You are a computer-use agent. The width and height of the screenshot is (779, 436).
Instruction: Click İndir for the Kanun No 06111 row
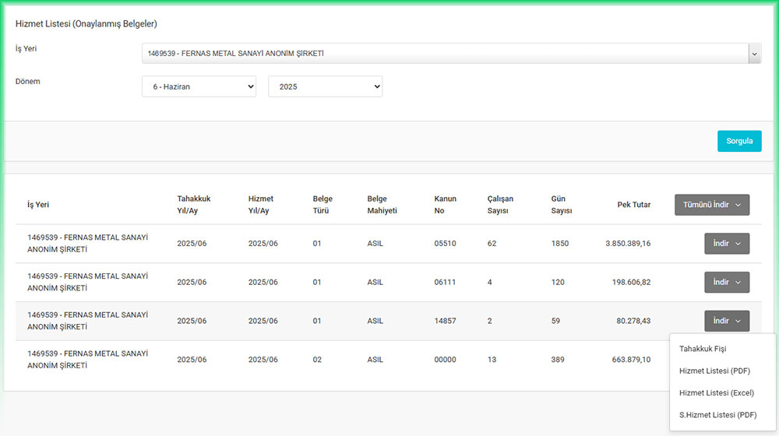tap(726, 282)
